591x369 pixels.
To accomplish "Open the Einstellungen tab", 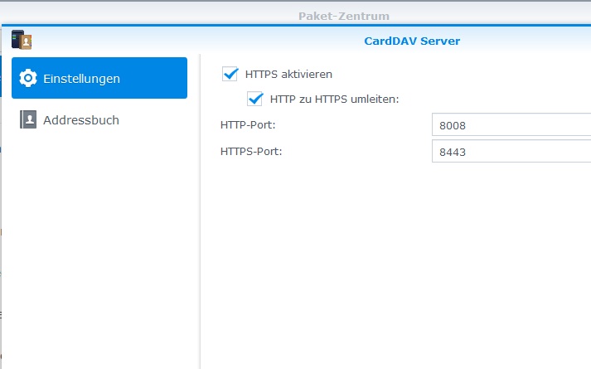I will 99,78.
